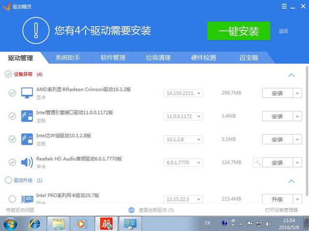309x231 pixels.
Task: Open the wrench repair tool for Realtek
Action: click(258, 163)
